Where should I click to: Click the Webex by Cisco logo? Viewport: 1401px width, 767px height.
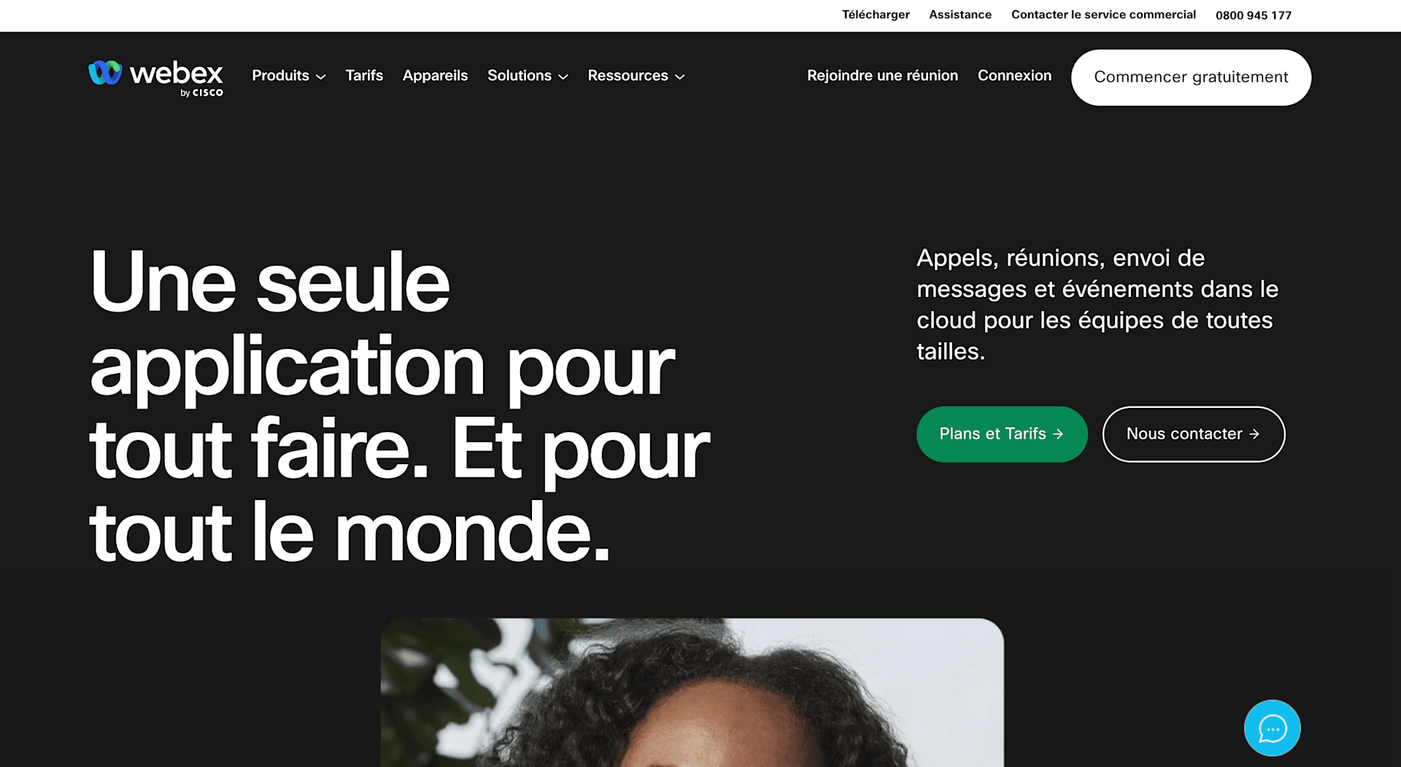[x=155, y=77]
